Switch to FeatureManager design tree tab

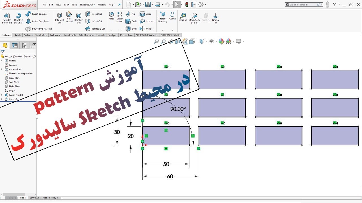[x=5, y=45]
